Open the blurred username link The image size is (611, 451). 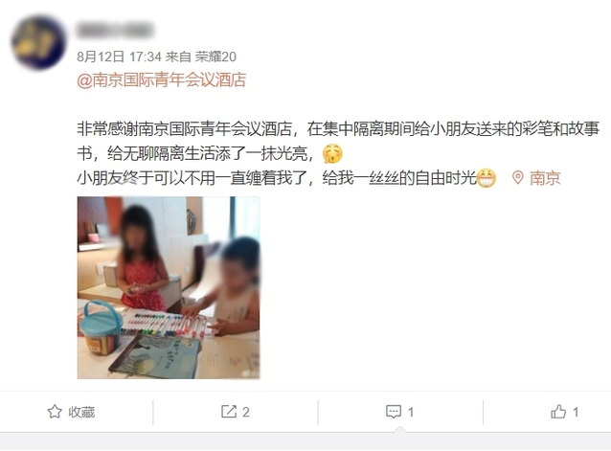115,31
